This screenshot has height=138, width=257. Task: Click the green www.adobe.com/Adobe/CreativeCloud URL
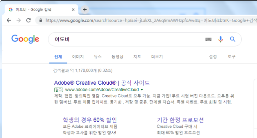point(102,90)
